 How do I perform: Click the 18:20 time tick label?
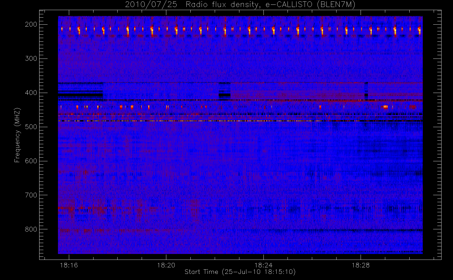click(x=166, y=265)
